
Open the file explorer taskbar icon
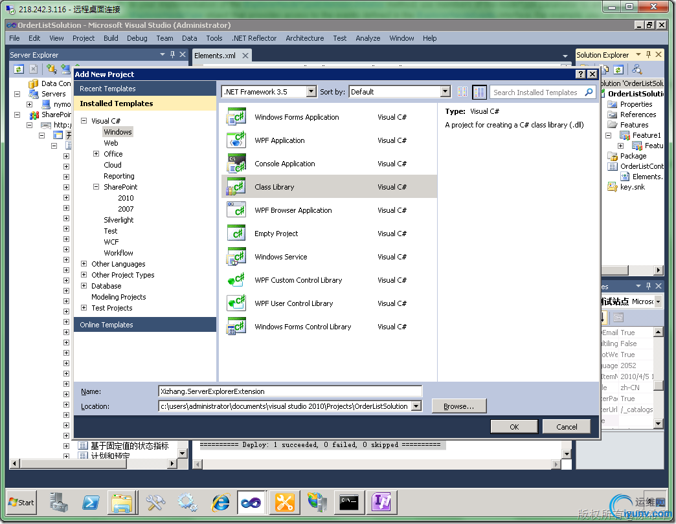122,503
